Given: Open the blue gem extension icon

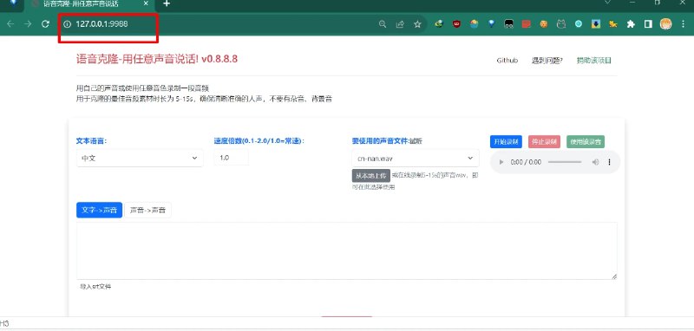Looking at the screenshot, I should tap(491, 24).
